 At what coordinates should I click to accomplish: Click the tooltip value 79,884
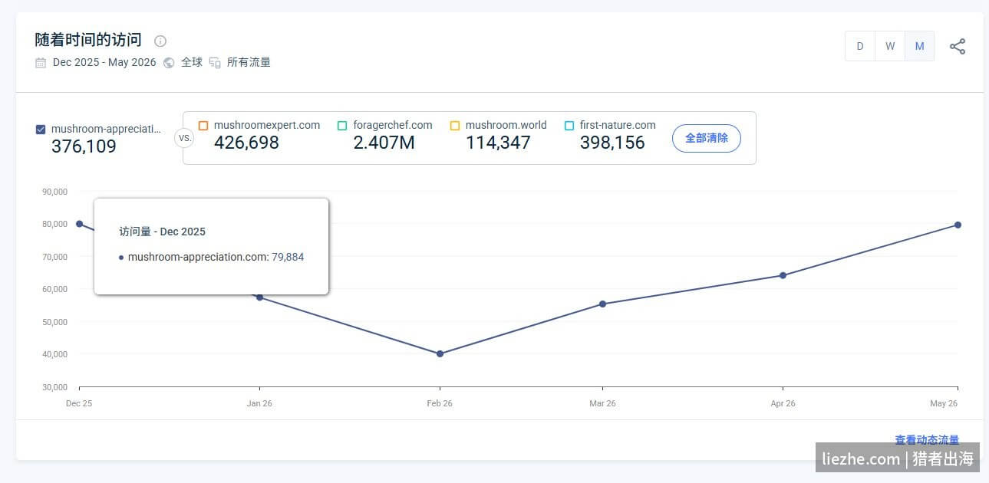click(288, 258)
